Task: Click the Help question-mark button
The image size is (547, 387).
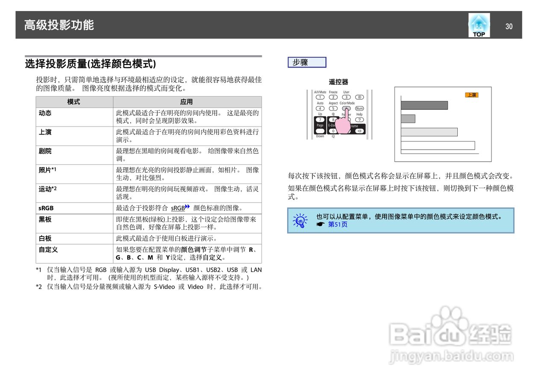Action: pyautogui.click(x=359, y=120)
